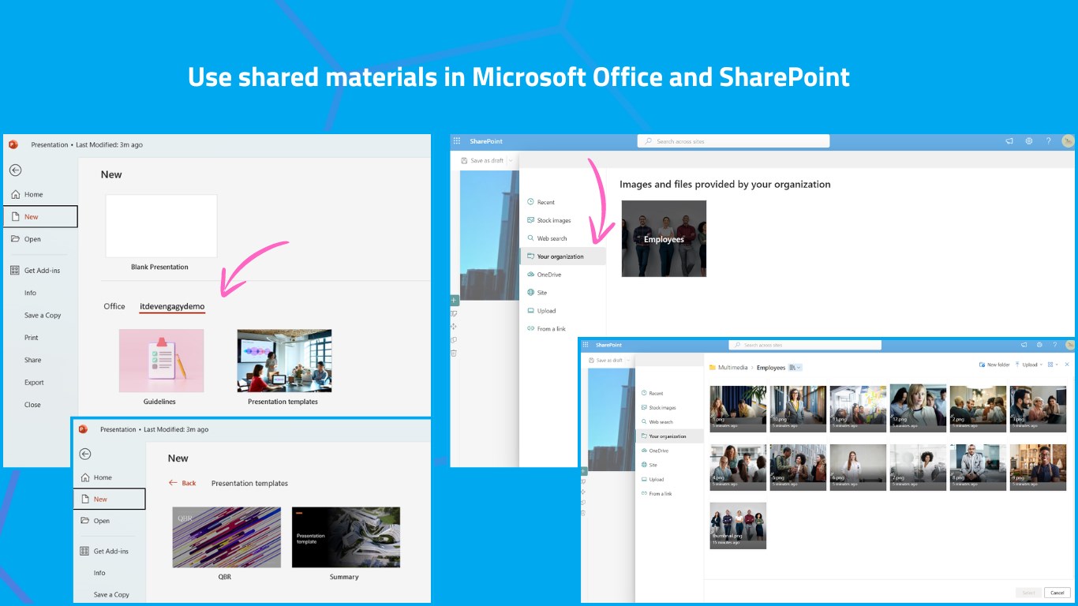1078x606 pixels.
Task: Open the Guidelines template folder
Action: [x=161, y=361]
